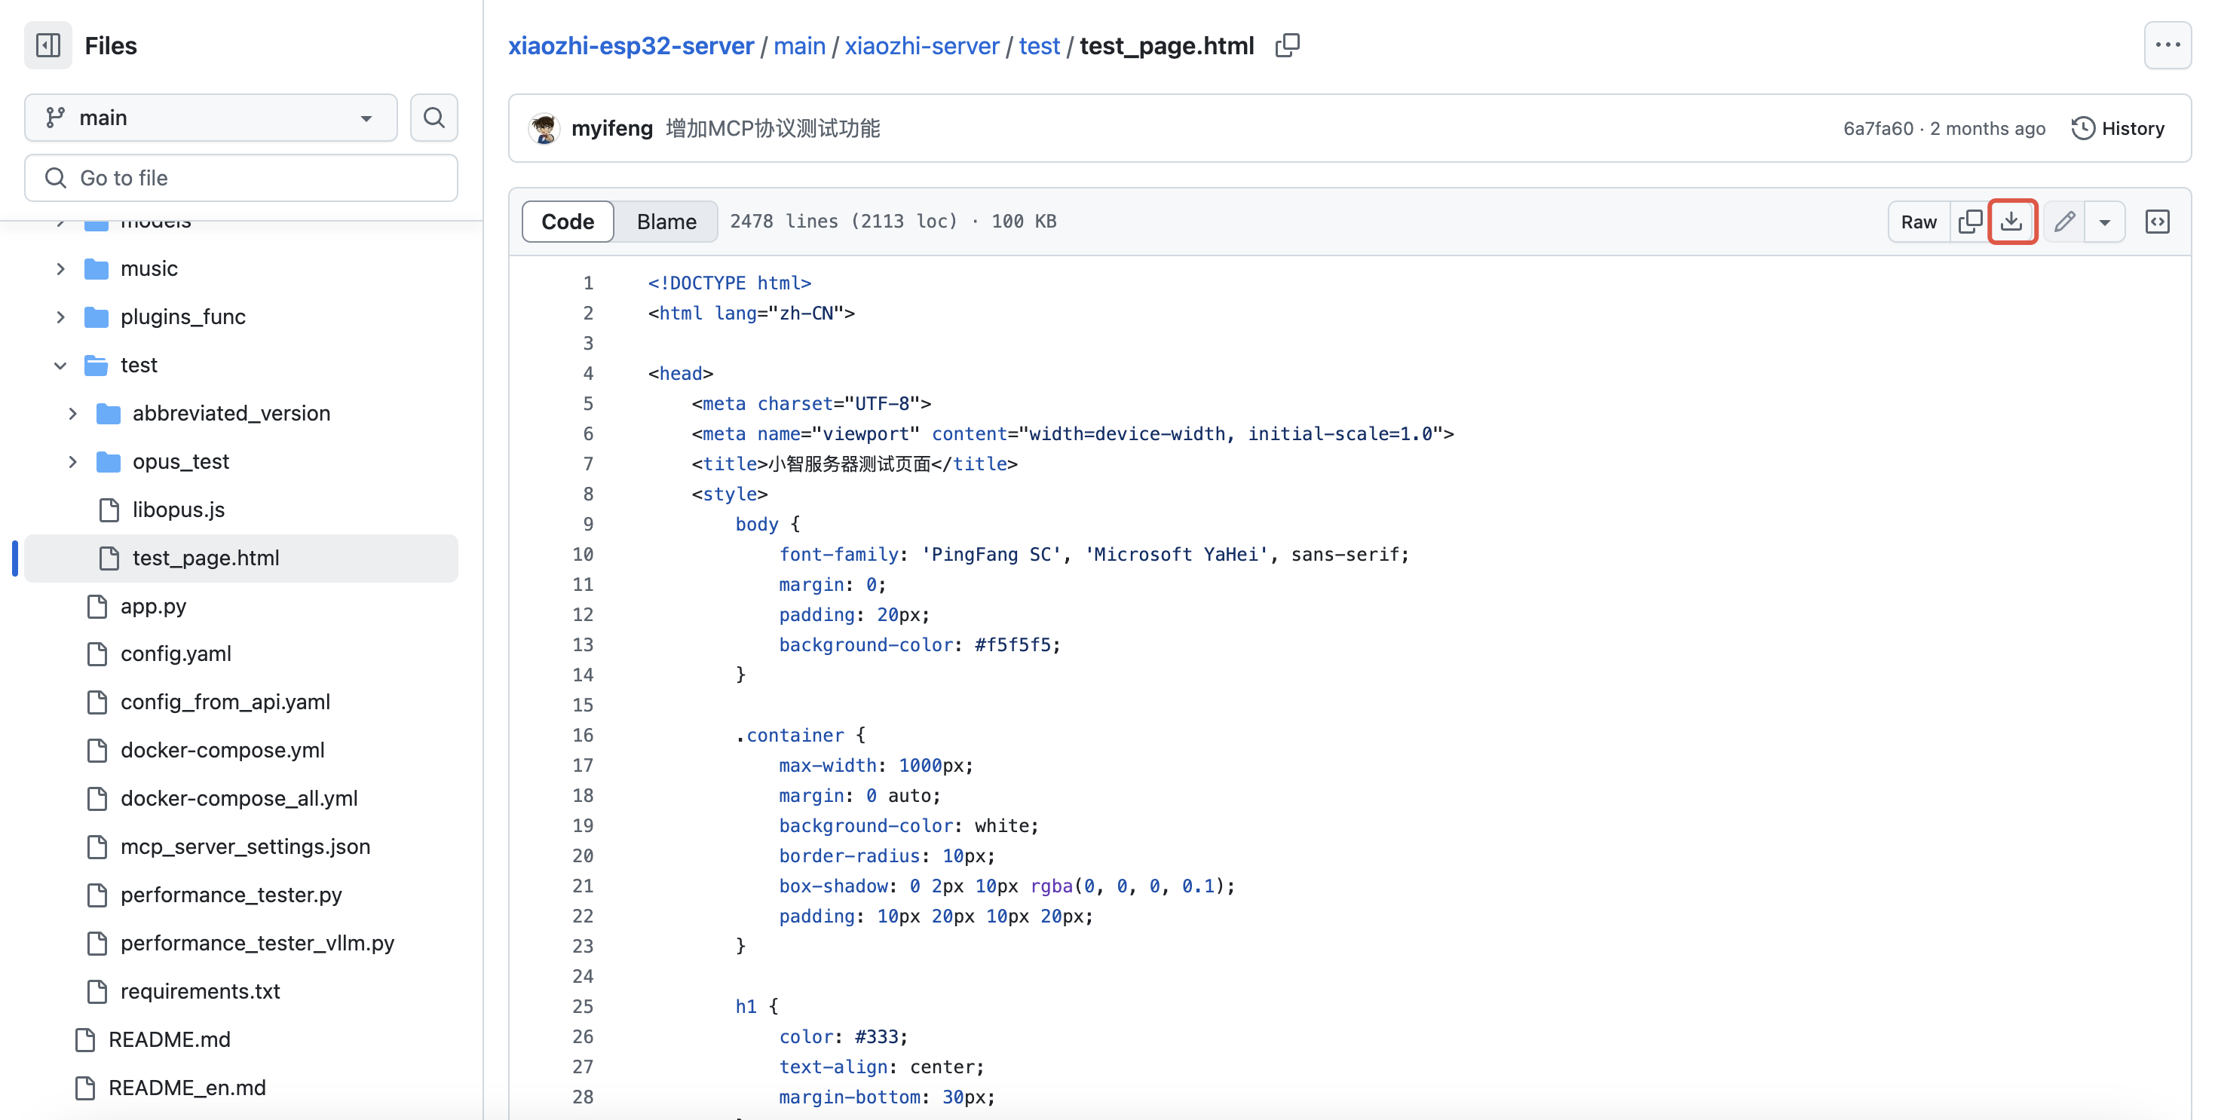Select the Code view tab
The width and height of the screenshot is (2215, 1120).
568,222
